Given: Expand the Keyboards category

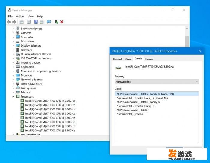Looking at the screenshot, I should tap(13, 67).
